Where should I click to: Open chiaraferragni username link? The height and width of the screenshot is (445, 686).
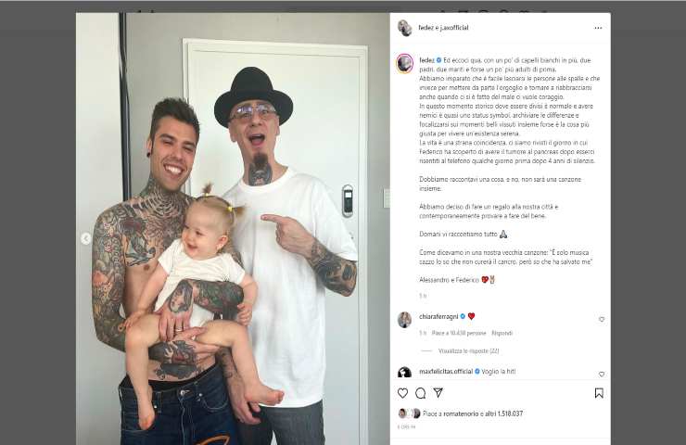tap(438, 316)
